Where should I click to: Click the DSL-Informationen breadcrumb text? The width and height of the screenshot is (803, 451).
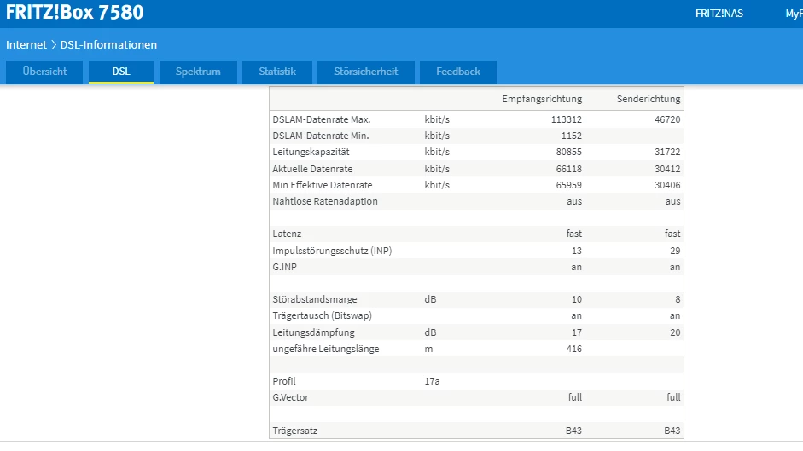[x=108, y=44]
